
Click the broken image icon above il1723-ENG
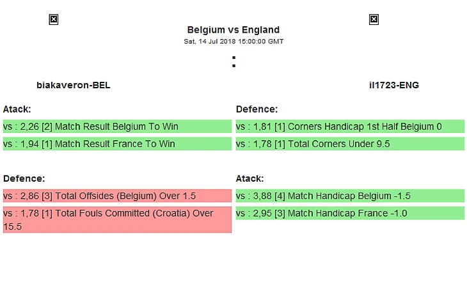click(x=374, y=20)
